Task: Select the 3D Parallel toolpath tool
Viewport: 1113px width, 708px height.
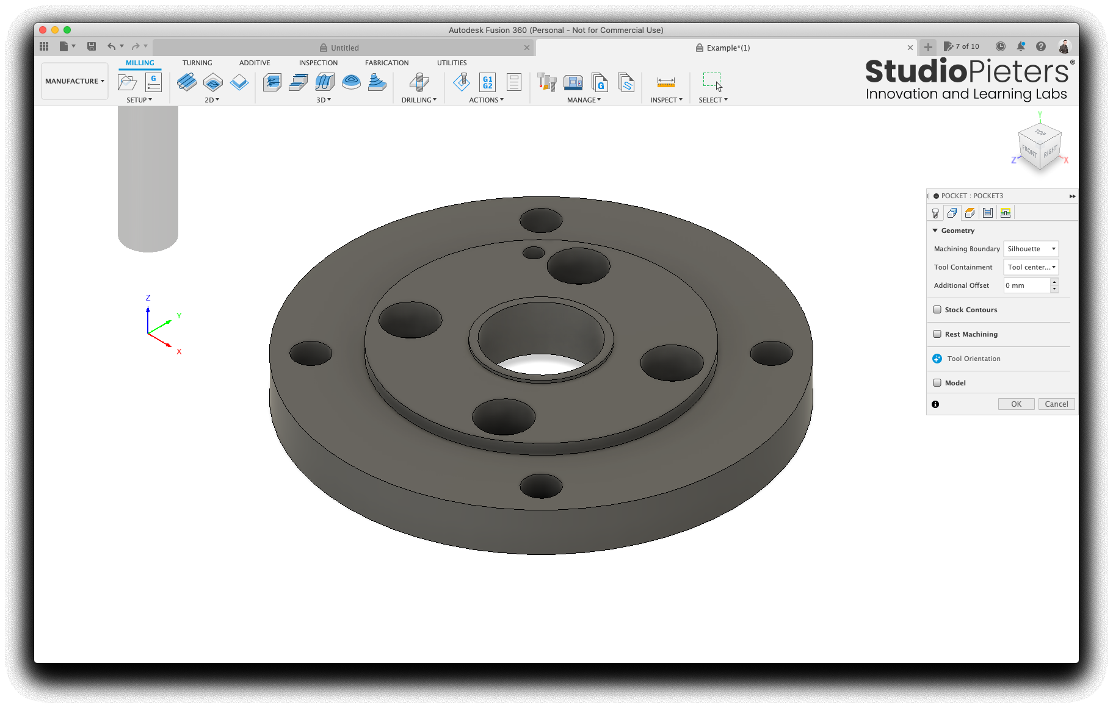Action: 325,82
